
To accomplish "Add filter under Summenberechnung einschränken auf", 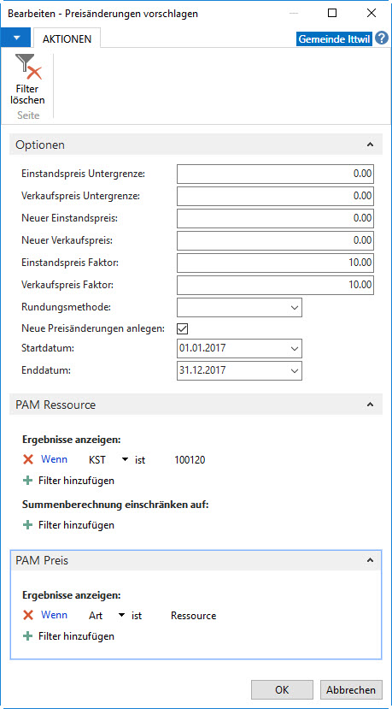I will click(68, 525).
